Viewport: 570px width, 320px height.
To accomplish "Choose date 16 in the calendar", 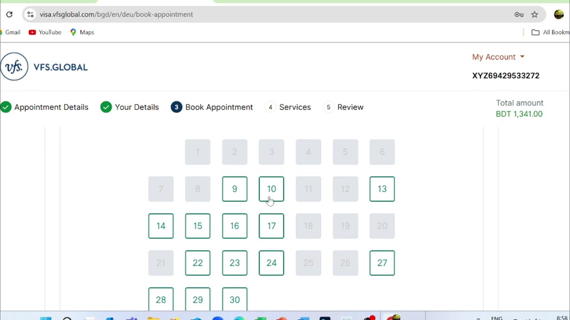I will point(235,226).
